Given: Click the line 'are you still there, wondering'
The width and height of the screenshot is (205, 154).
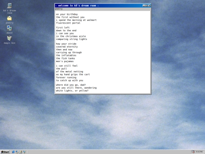Looking at the screenshot, I should [x=76, y=88].
